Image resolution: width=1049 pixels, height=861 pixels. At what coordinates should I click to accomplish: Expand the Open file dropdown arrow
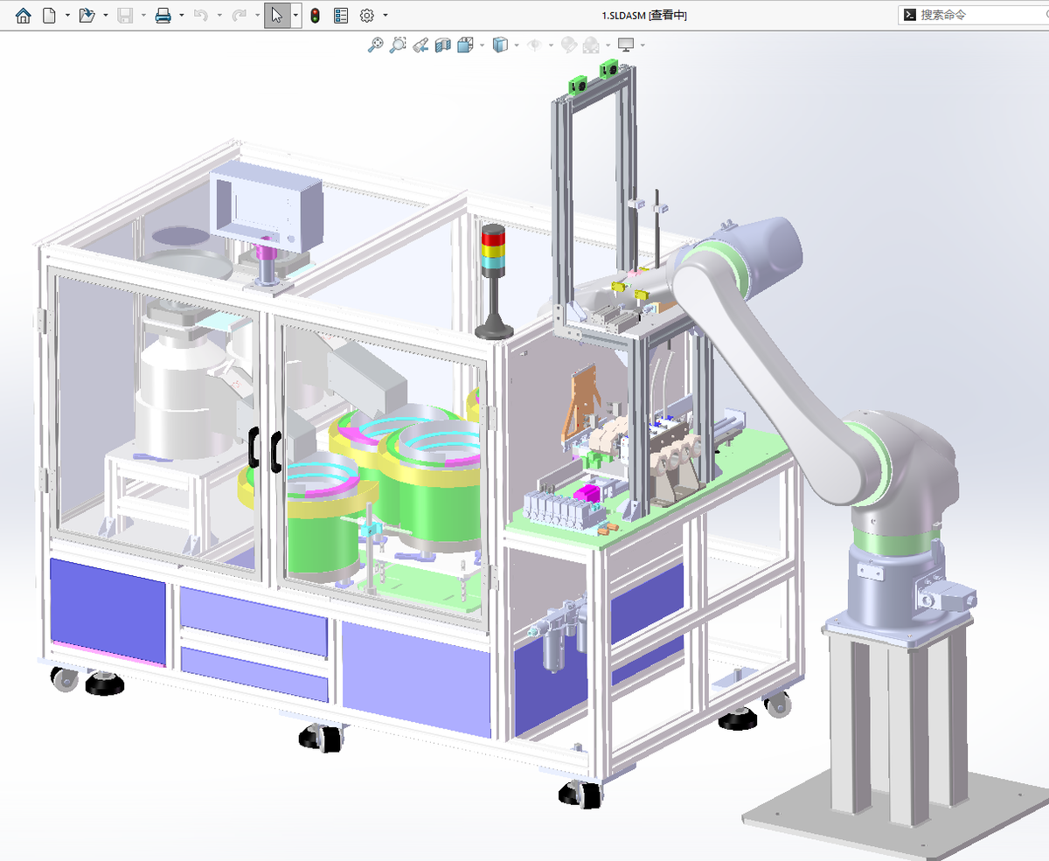point(106,15)
